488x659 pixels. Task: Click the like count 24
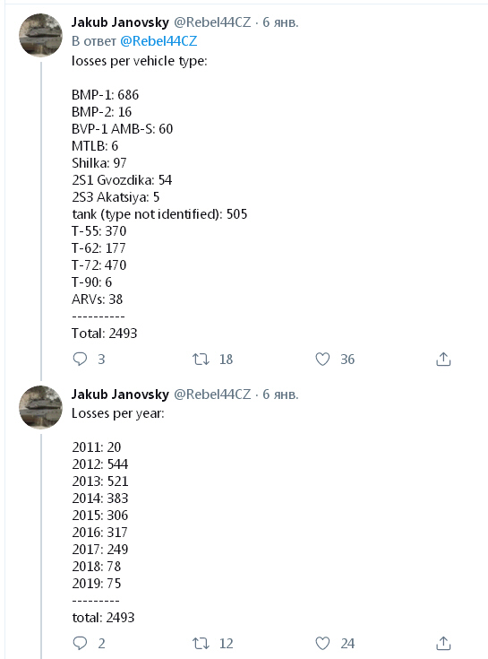(347, 644)
